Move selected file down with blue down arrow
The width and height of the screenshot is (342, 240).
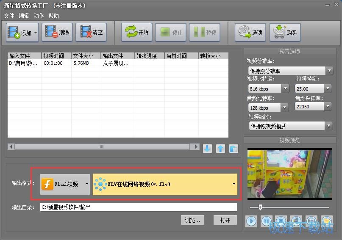(207, 149)
